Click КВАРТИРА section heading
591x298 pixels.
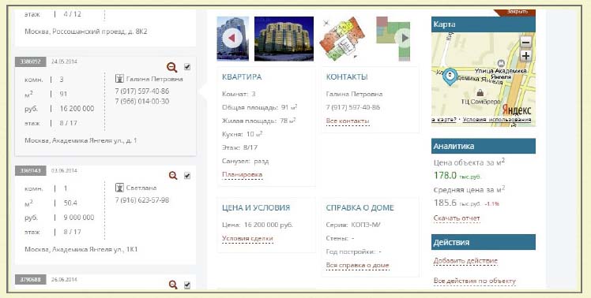(242, 76)
